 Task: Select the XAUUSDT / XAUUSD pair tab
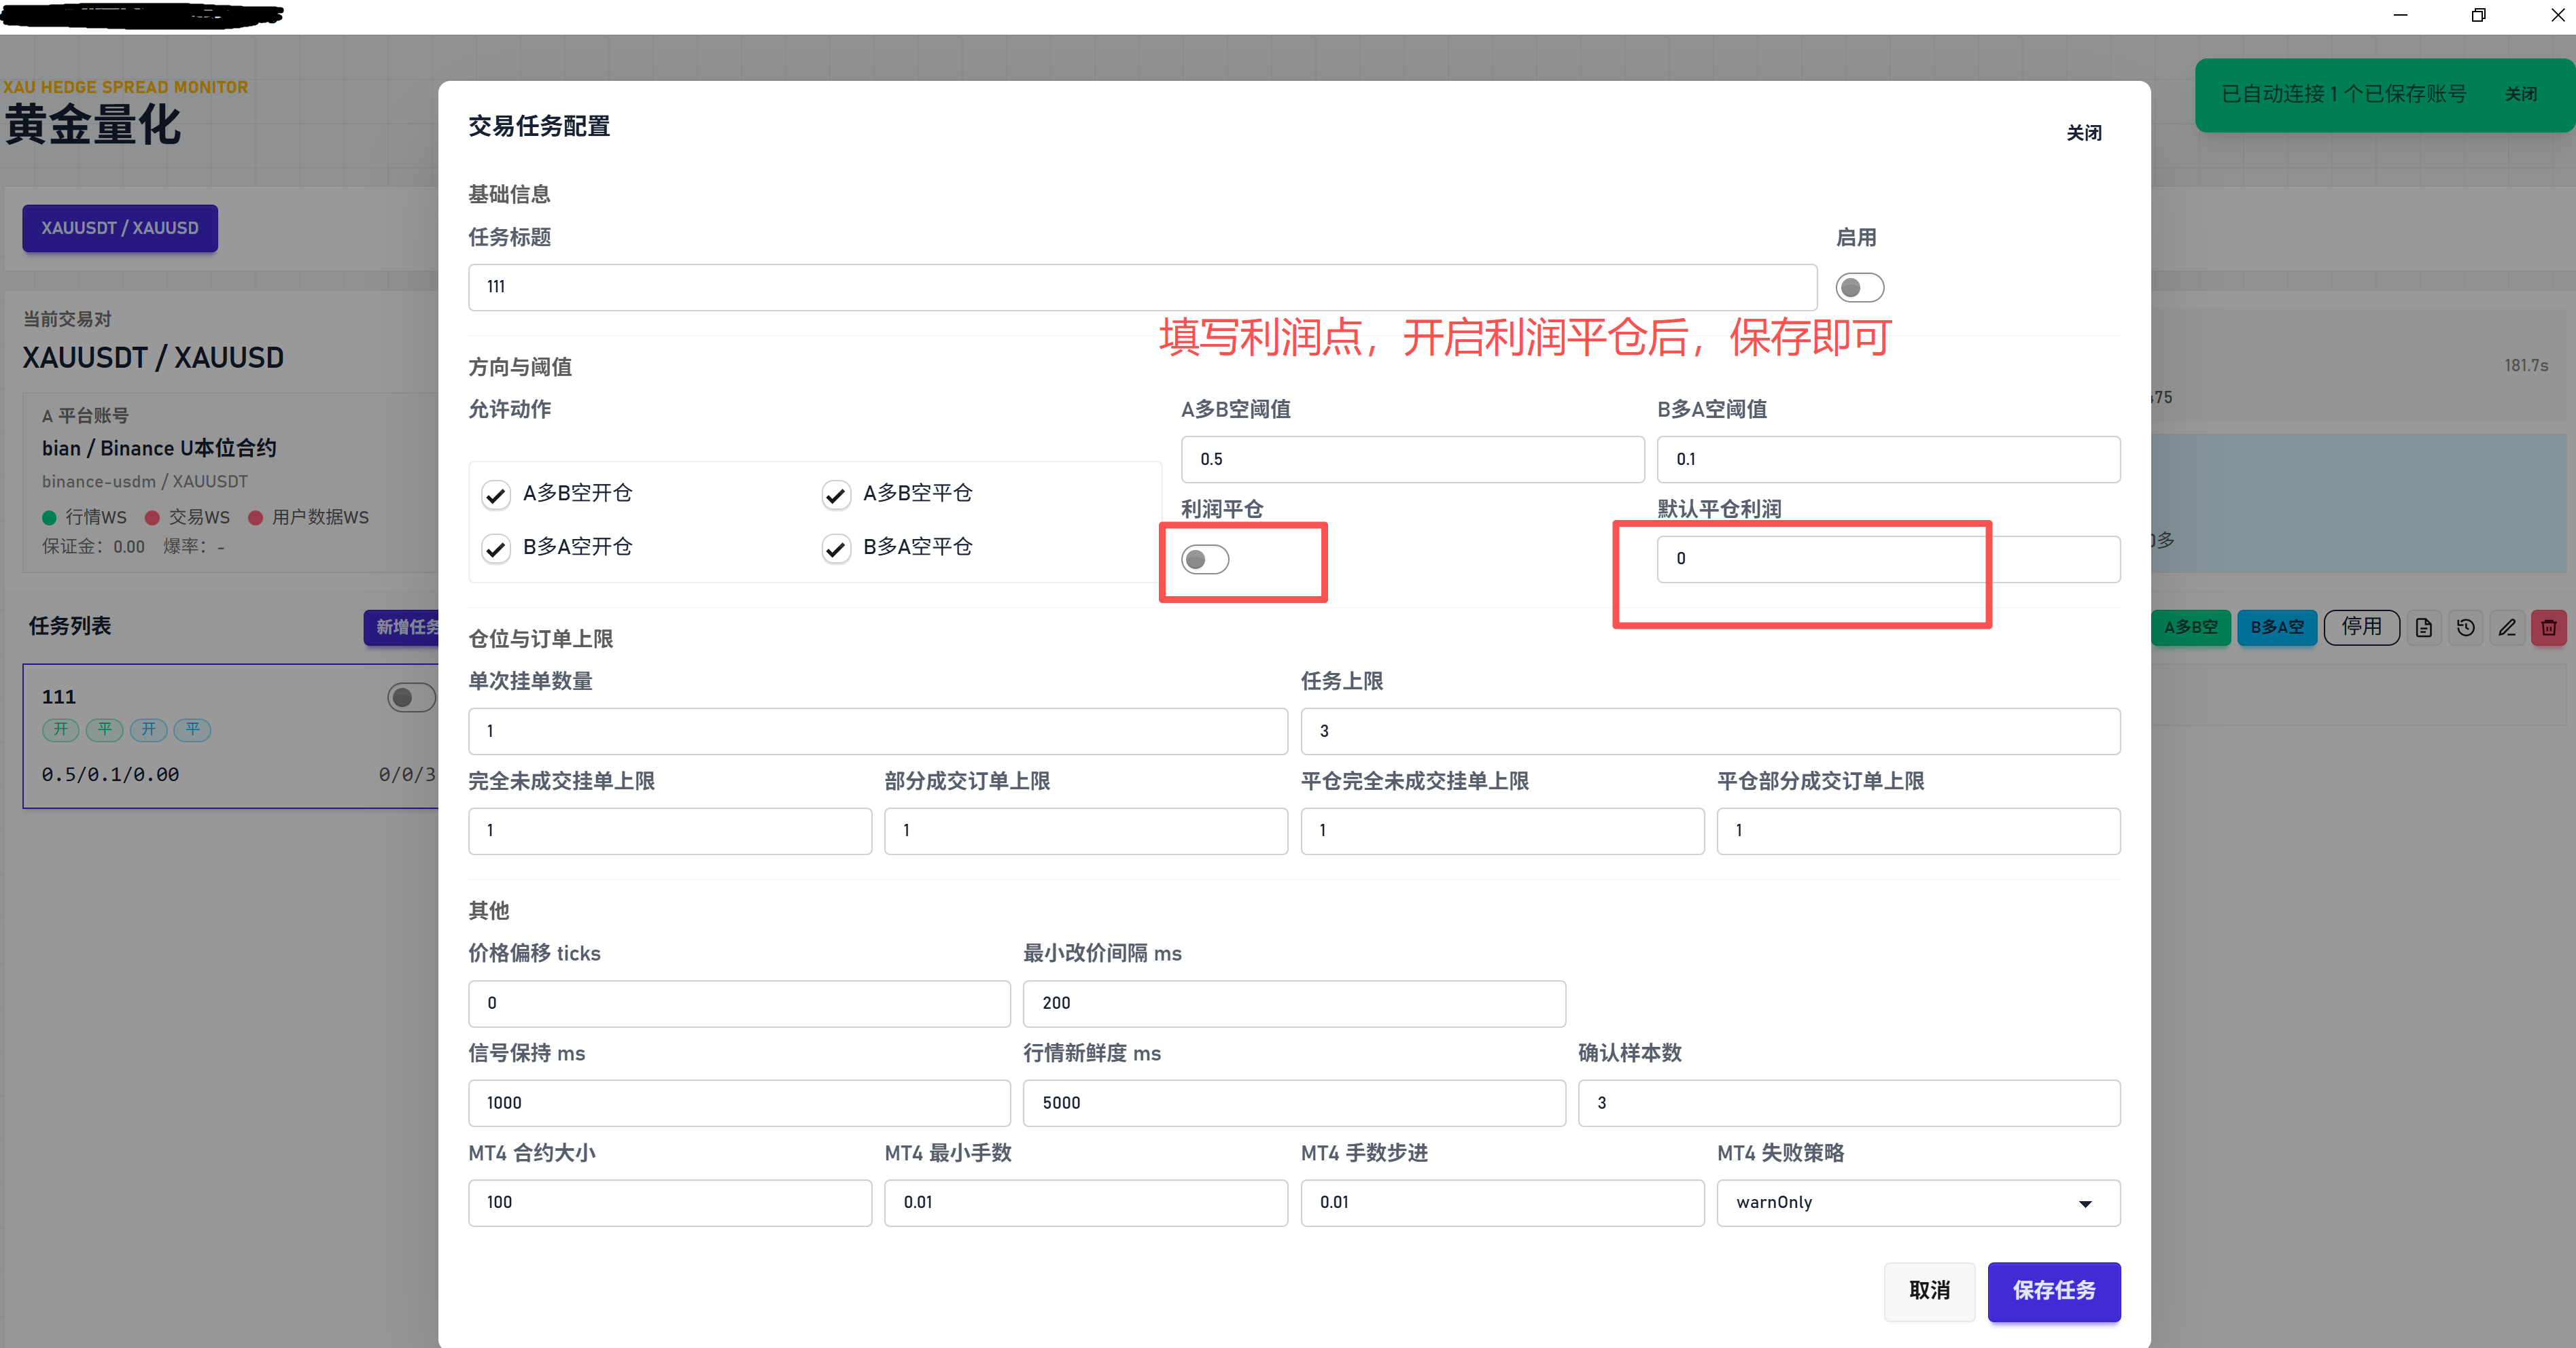[x=120, y=228]
